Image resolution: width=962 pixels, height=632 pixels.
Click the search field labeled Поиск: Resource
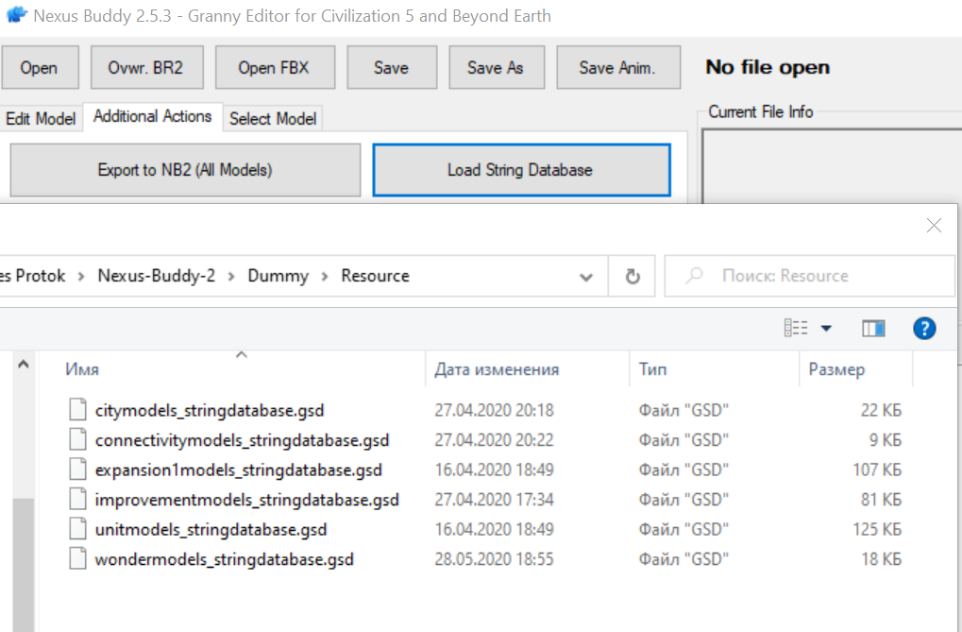pyautogui.click(x=809, y=276)
